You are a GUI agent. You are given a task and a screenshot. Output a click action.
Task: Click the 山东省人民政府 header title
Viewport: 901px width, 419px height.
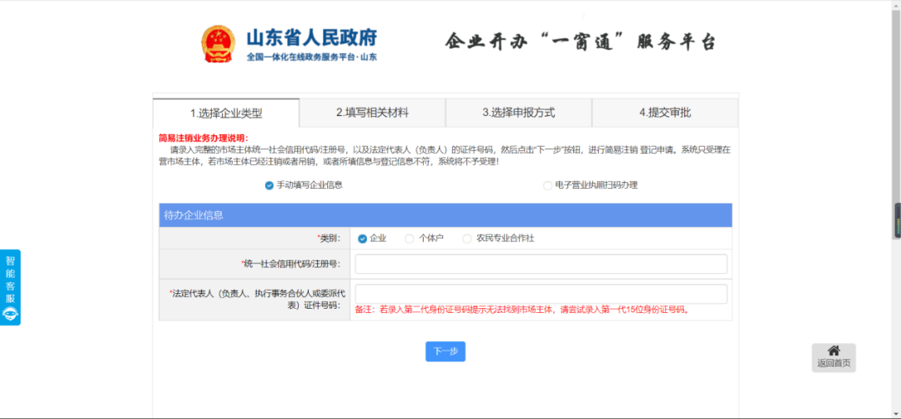311,38
